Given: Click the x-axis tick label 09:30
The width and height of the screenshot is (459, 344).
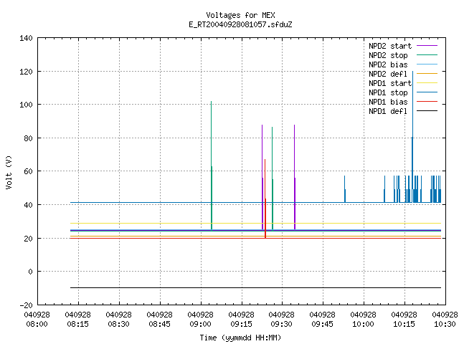Looking at the screenshot, I should click(x=282, y=324).
